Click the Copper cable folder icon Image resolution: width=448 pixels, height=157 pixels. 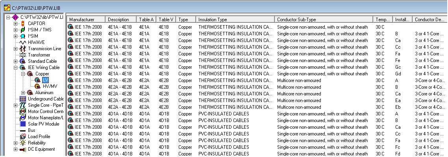click(30, 74)
